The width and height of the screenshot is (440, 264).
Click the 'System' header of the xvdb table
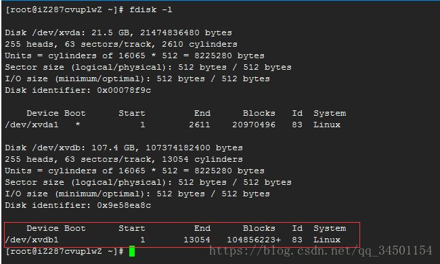click(x=330, y=228)
